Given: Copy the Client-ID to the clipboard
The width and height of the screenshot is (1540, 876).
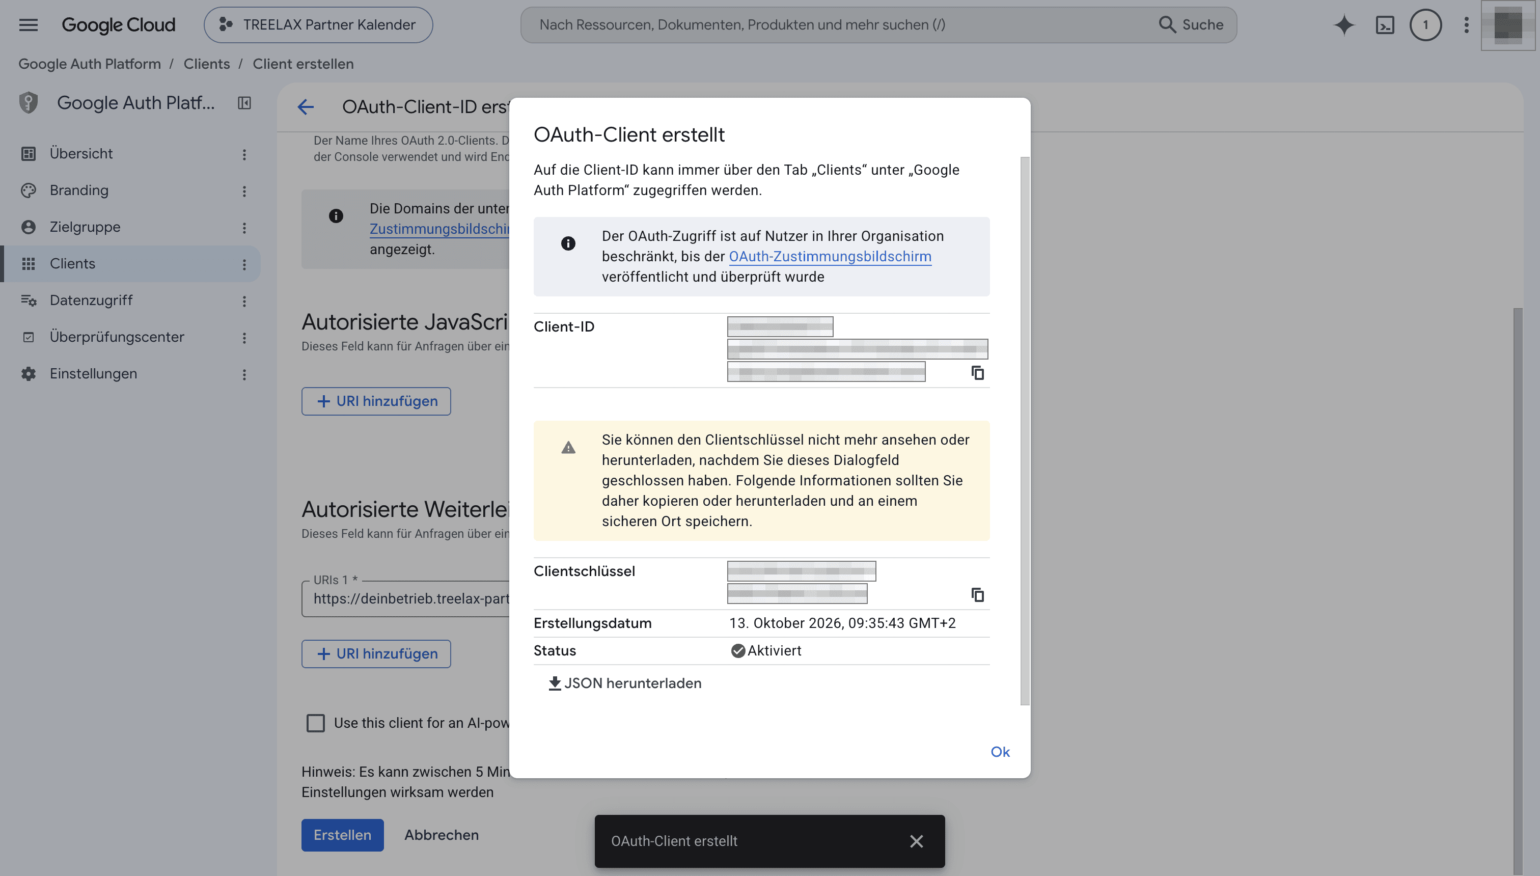Looking at the screenshot, I should pyautogui.click(x=978, y=373).
